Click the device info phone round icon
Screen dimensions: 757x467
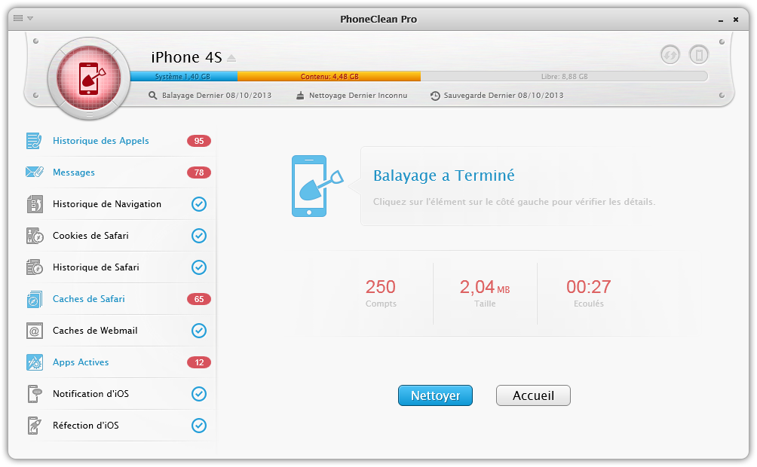tap(699, 54)
